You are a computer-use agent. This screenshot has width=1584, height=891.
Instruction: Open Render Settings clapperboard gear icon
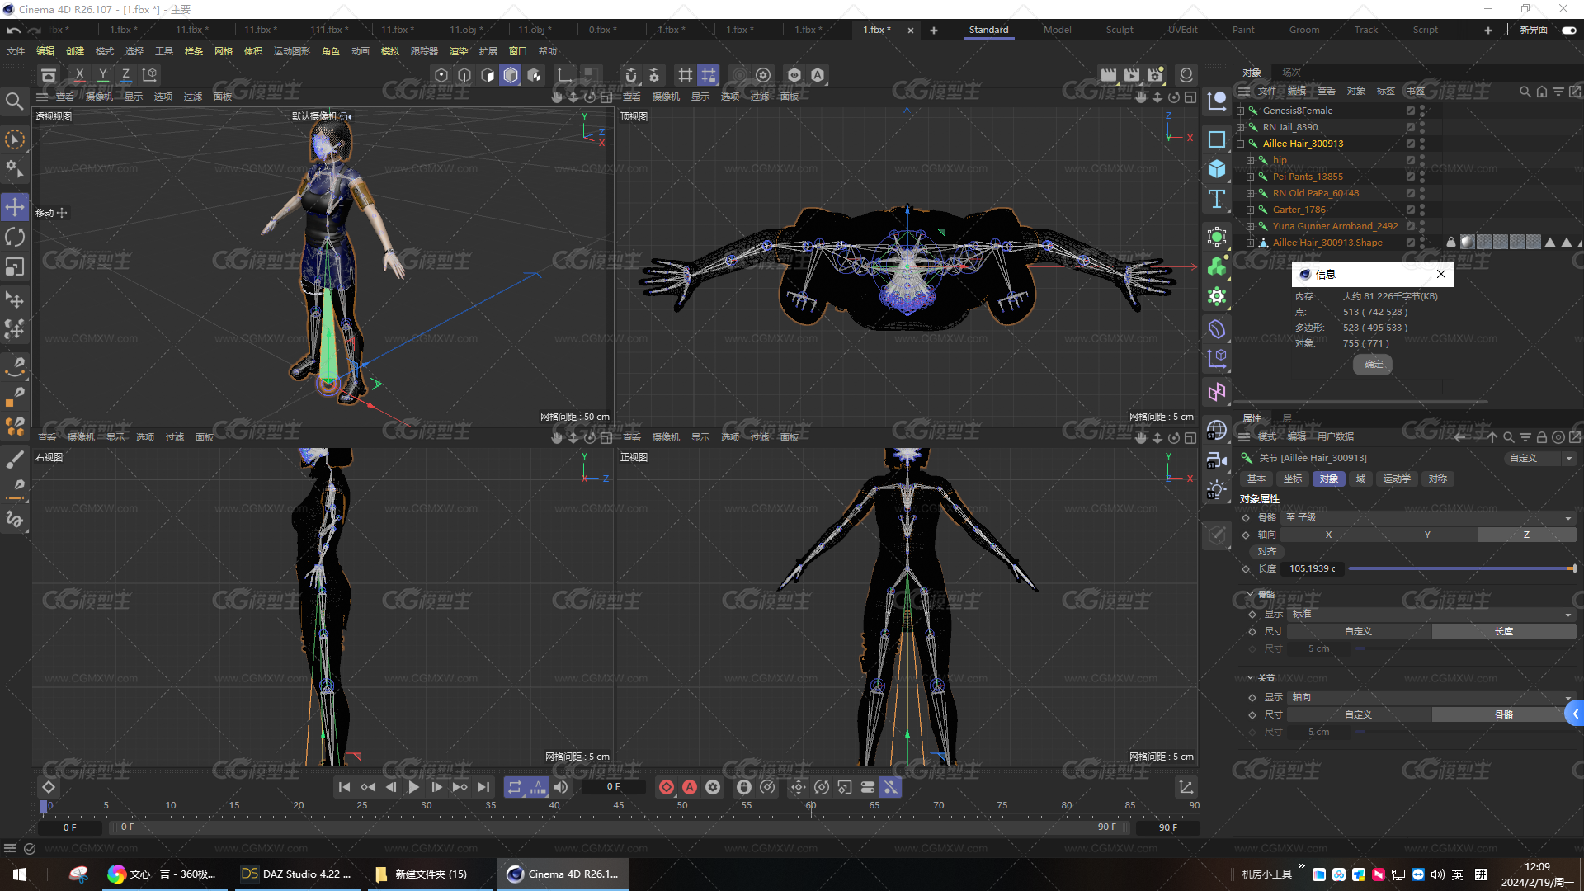[x=1155, y=75]
